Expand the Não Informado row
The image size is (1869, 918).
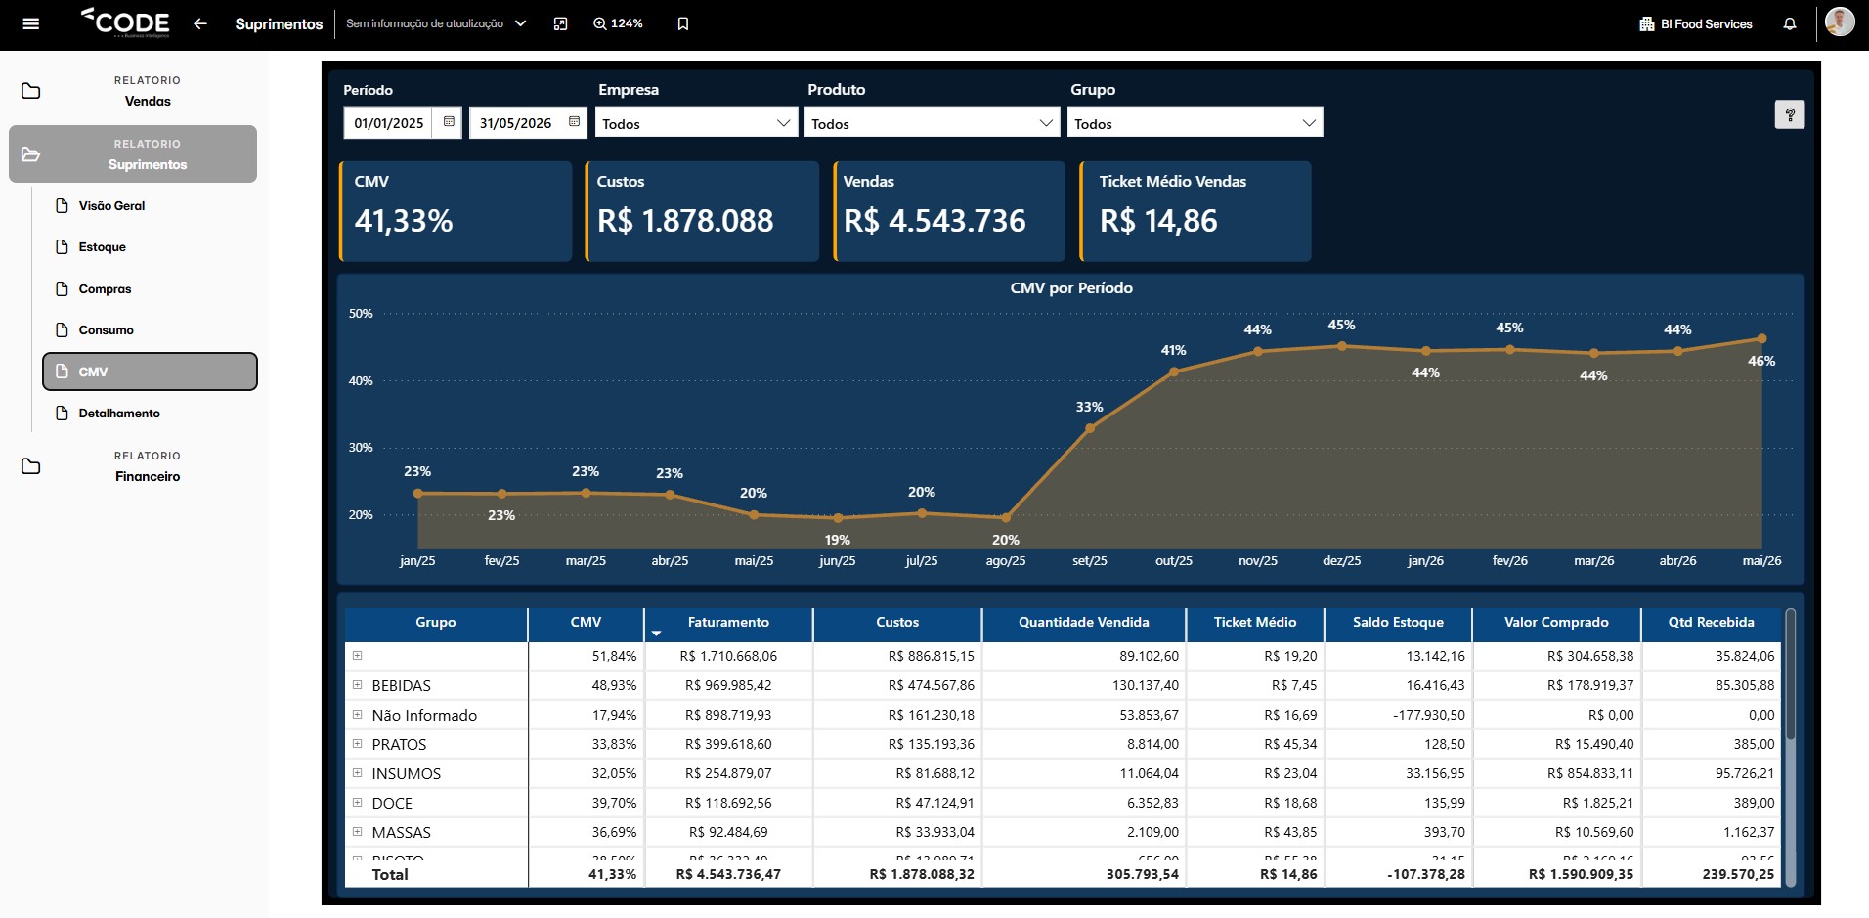pyautogui.click(x=358, y=715)
